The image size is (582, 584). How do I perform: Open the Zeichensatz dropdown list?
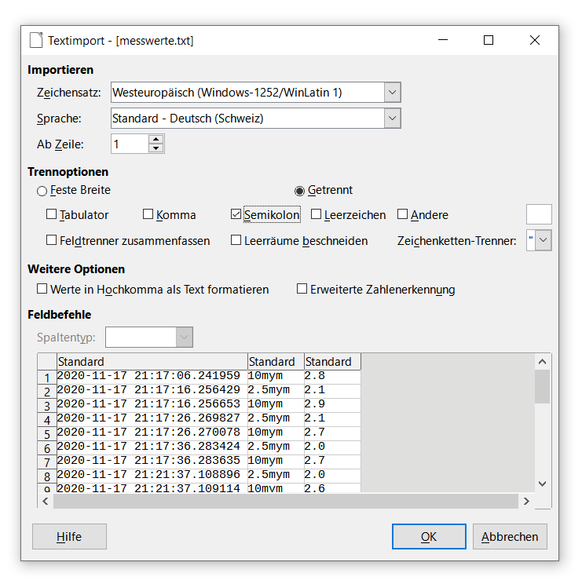point(392,93)
